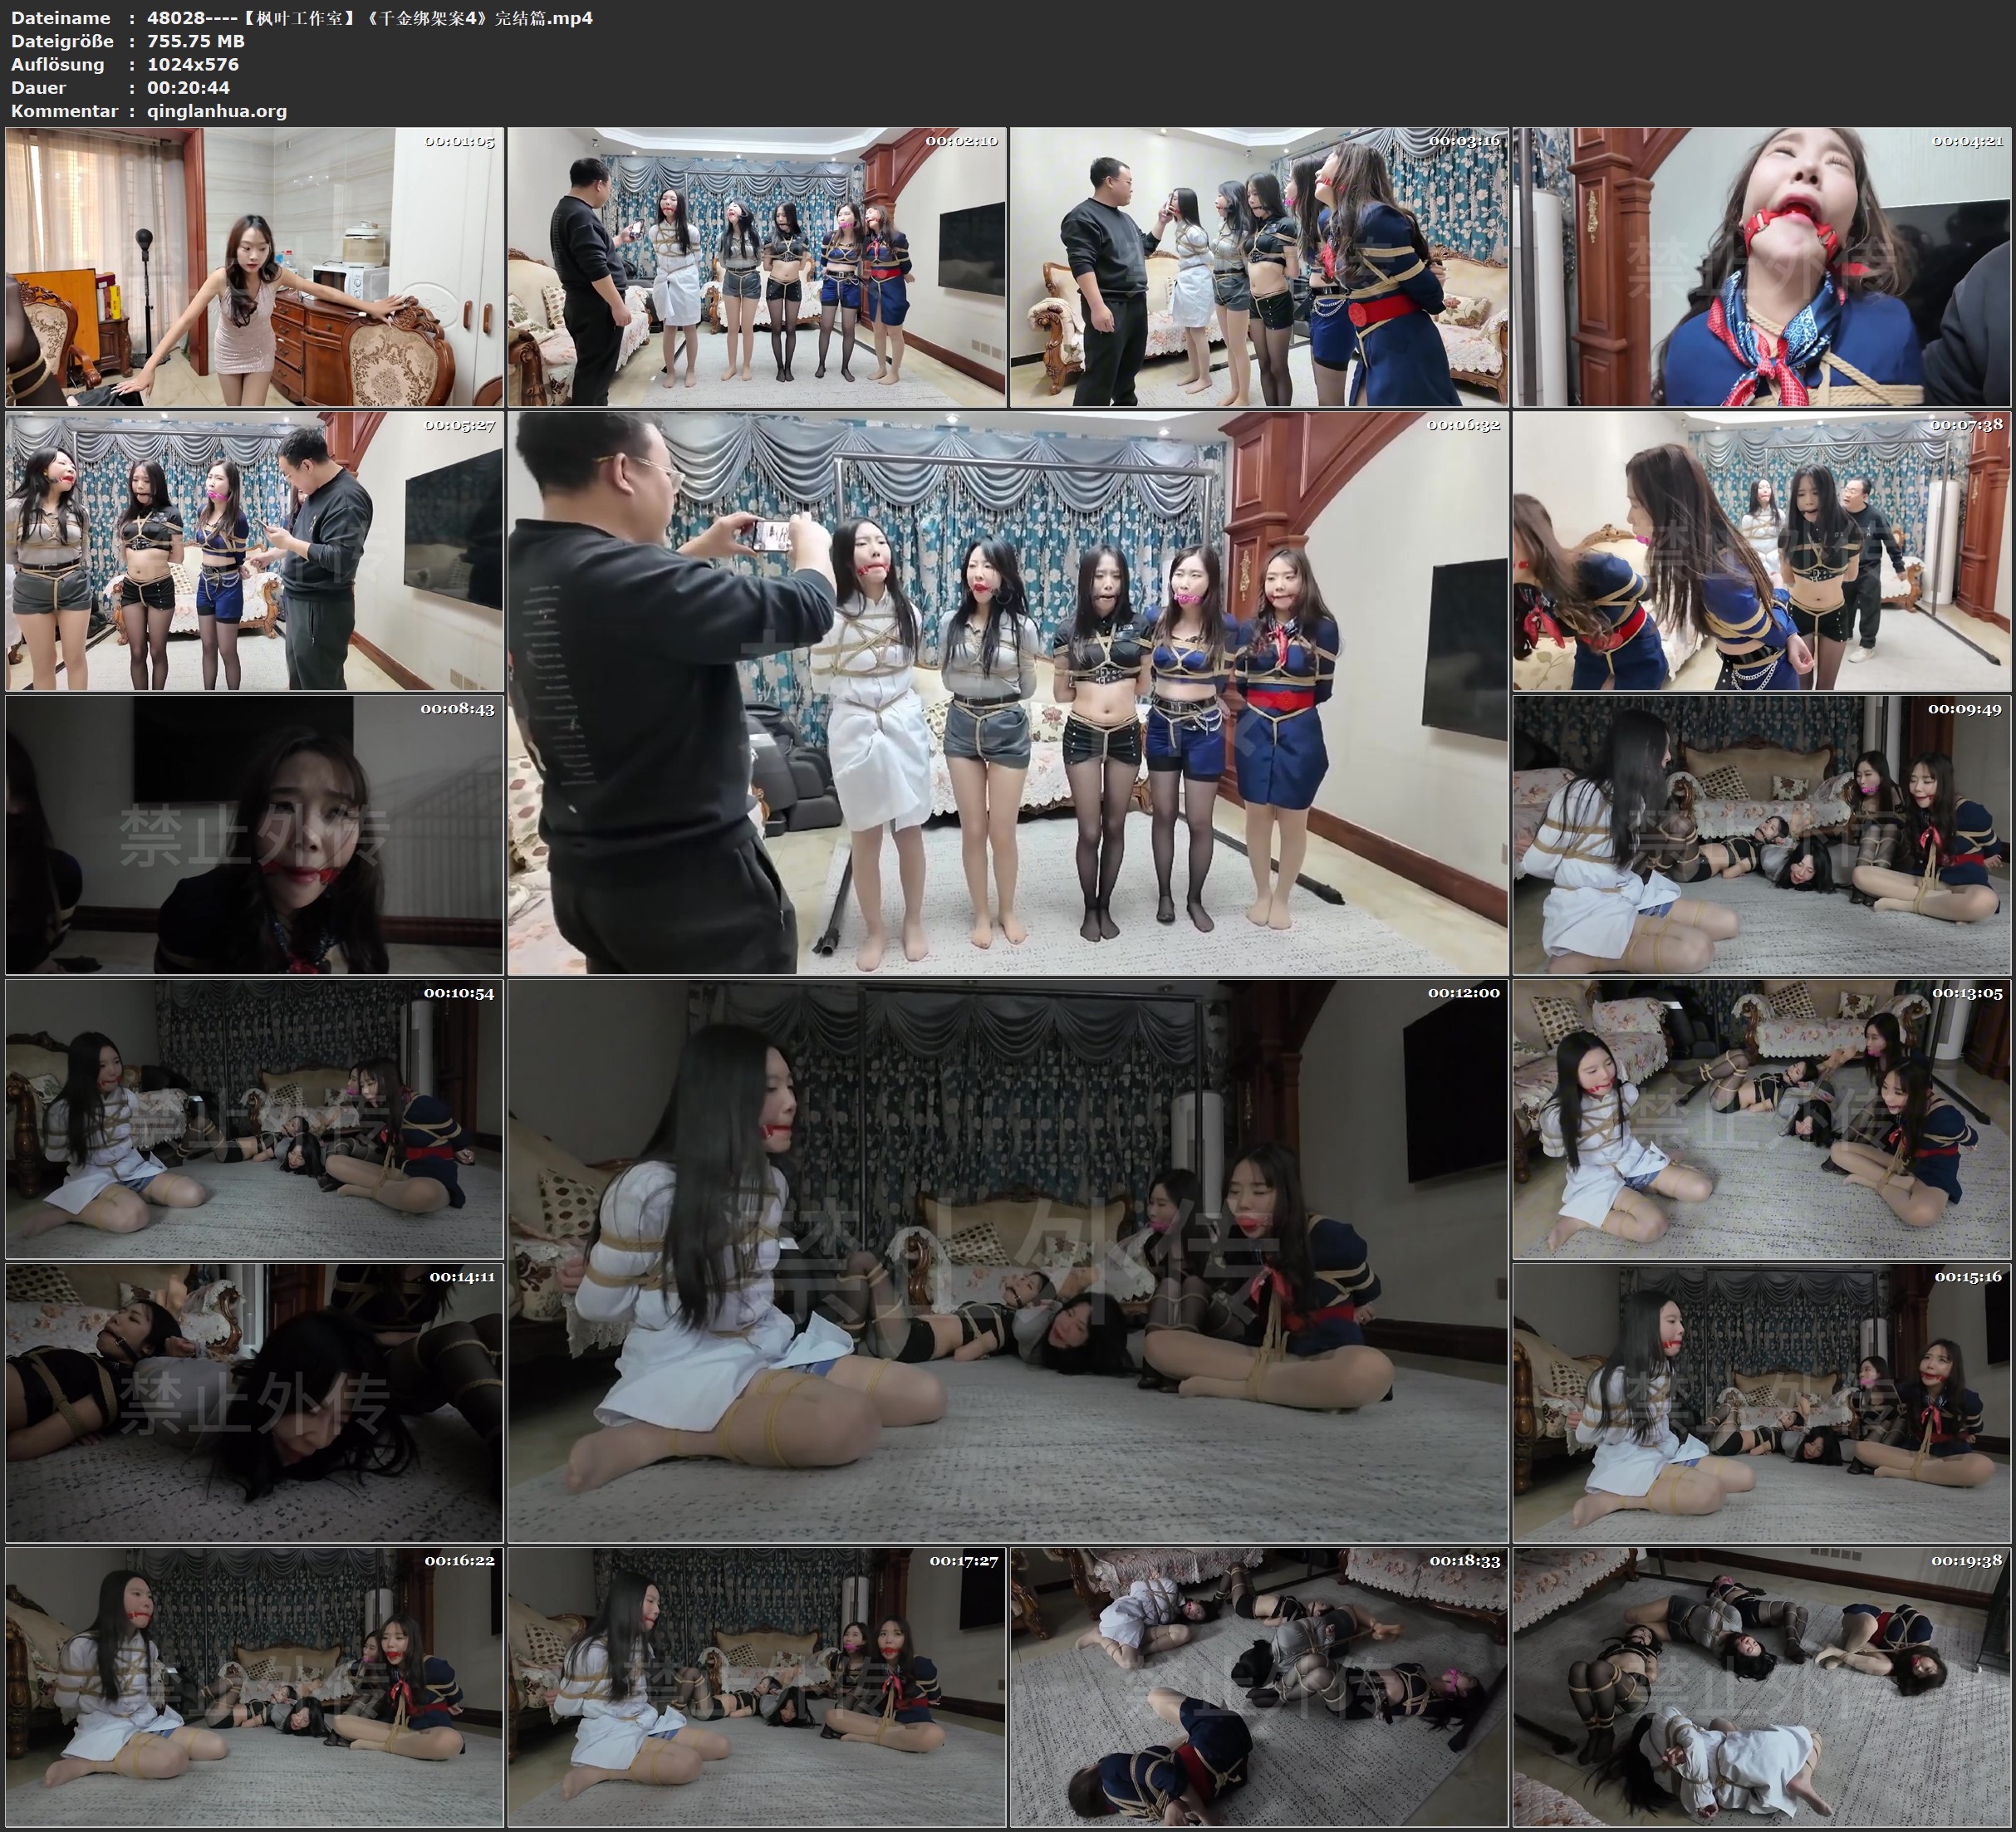Open the frame labeled 00:16:22
Screen dimensions: 2016x1832
coord(254,1686)
